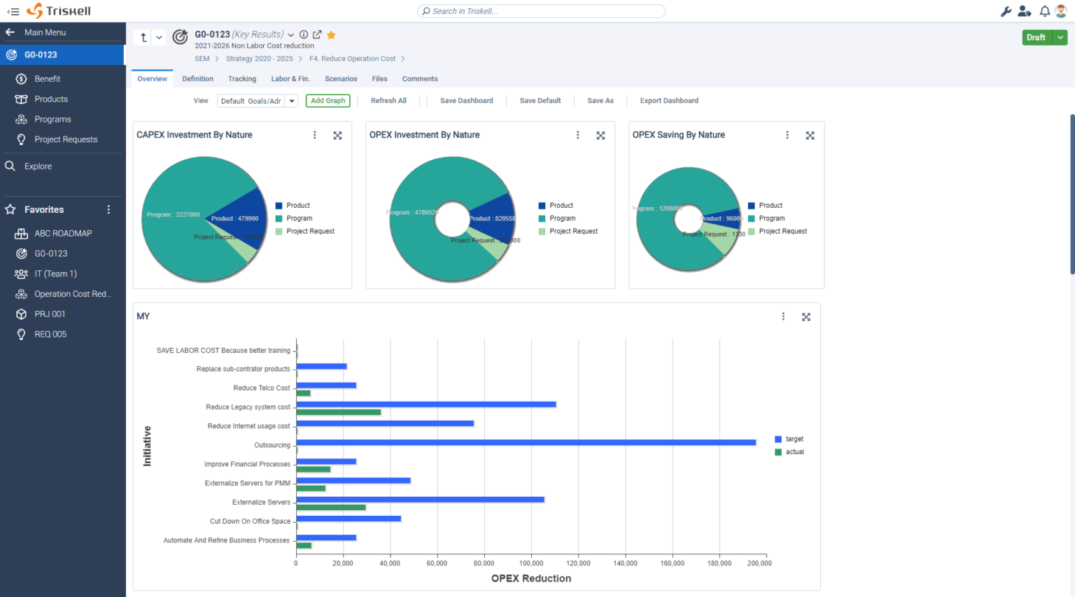Click Export Dashboard
Viewport: 1075px width, 597px height.
(x=669, y=101)
